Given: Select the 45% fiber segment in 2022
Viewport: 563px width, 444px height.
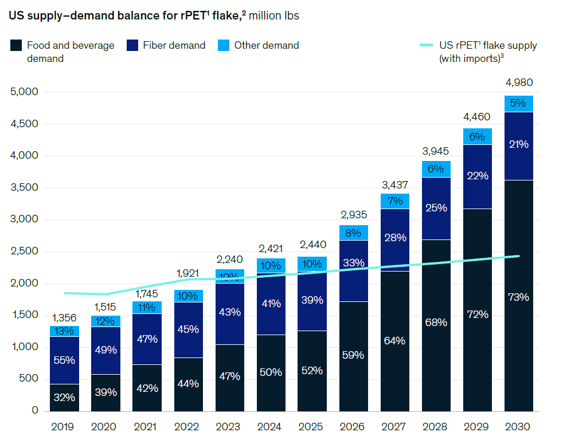Looking at the screenshot, I should 188,329.
